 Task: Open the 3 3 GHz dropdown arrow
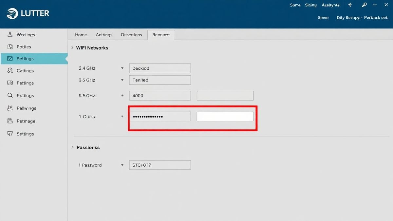pos(122,80)
